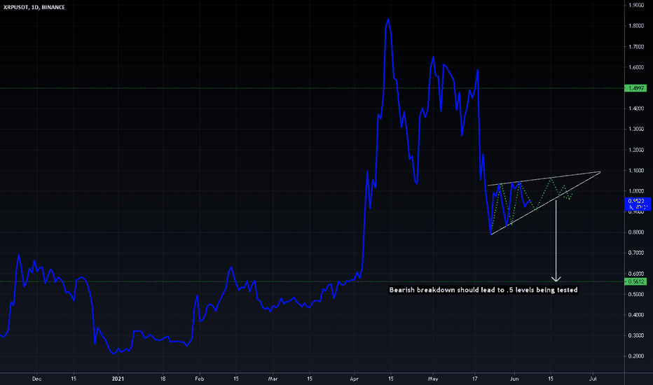This screenshot has height=385, width=653.
Task: Click the XRPUSDT, 1D, BINANCE symbol title
Action: (34, 7)
